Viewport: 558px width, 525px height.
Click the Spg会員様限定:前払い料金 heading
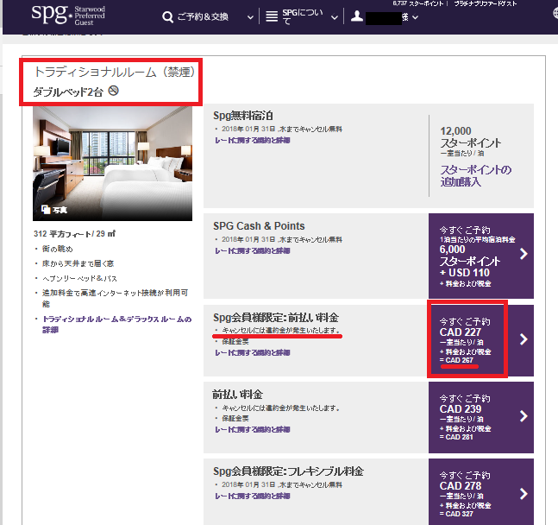click(x=276, y=318)
